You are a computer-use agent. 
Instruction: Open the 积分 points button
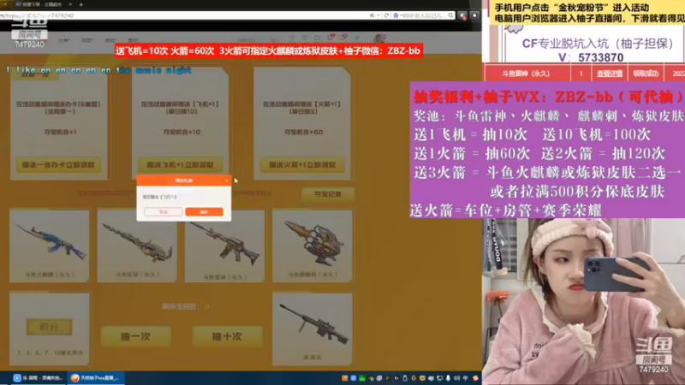tap(49, 327)
